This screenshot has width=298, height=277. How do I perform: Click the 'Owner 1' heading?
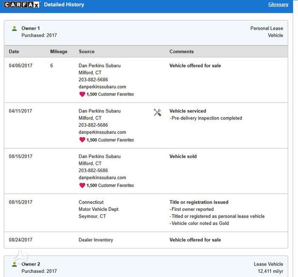[31, 29]
